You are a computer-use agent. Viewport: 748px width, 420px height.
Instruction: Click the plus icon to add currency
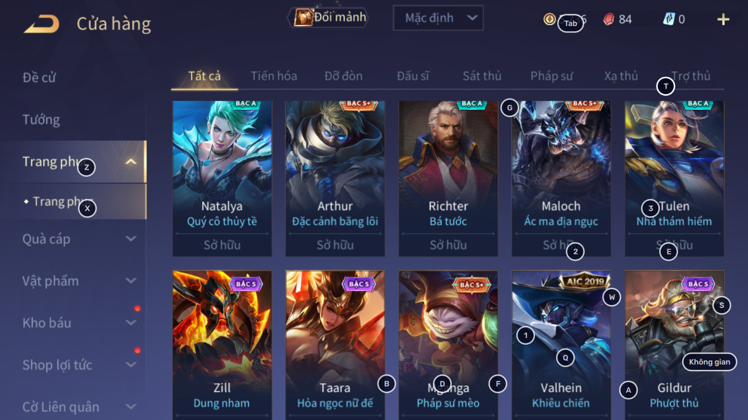click(723, 19)
